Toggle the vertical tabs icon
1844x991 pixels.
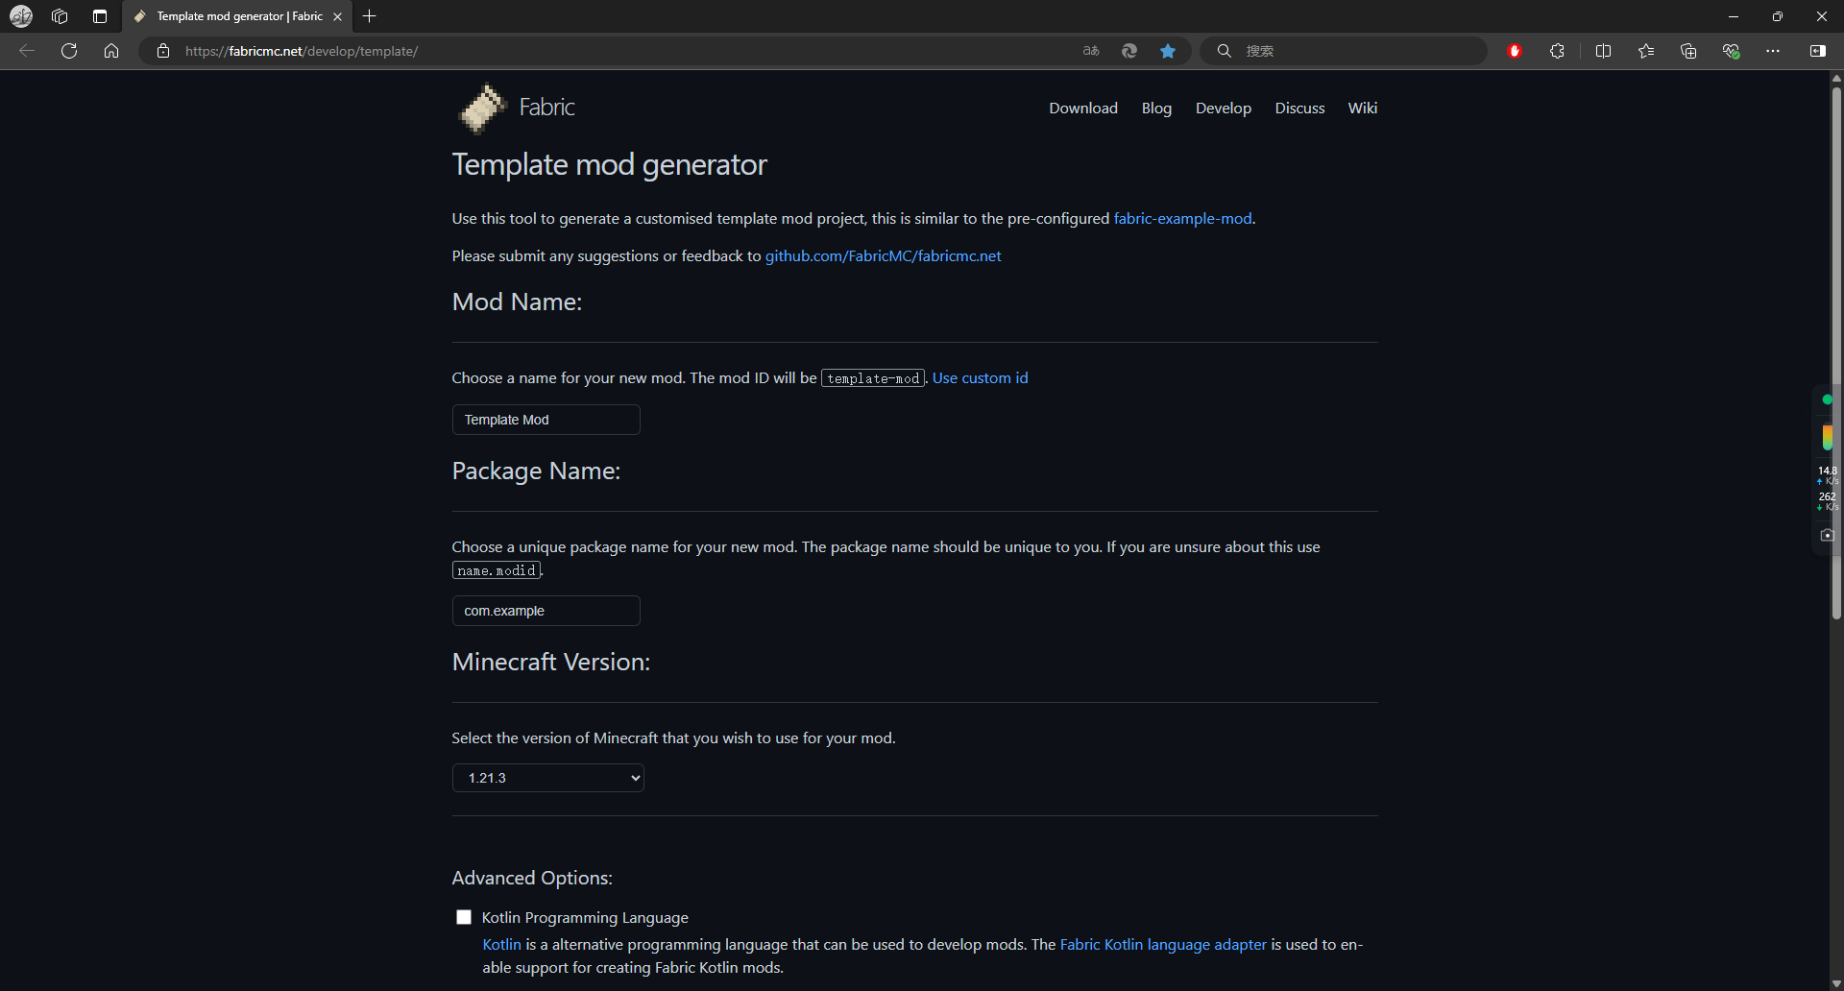(100, 16)
